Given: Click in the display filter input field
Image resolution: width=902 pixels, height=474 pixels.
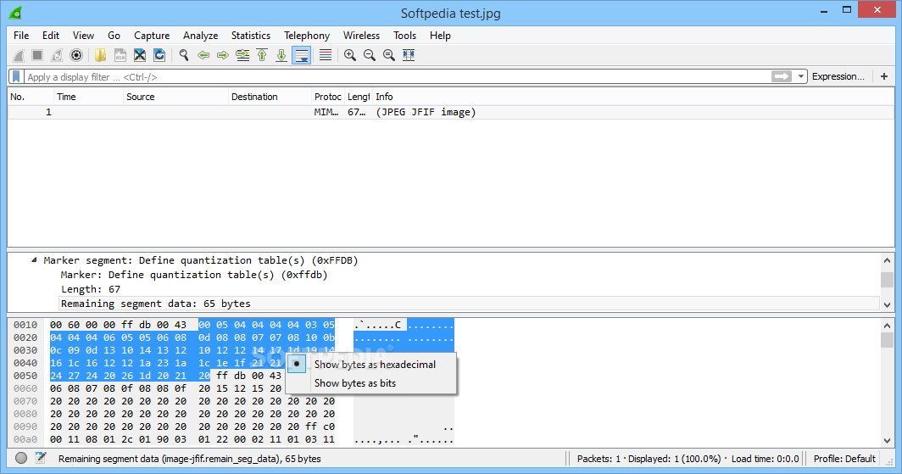Looking at the screenshot, I should [397, 76].
